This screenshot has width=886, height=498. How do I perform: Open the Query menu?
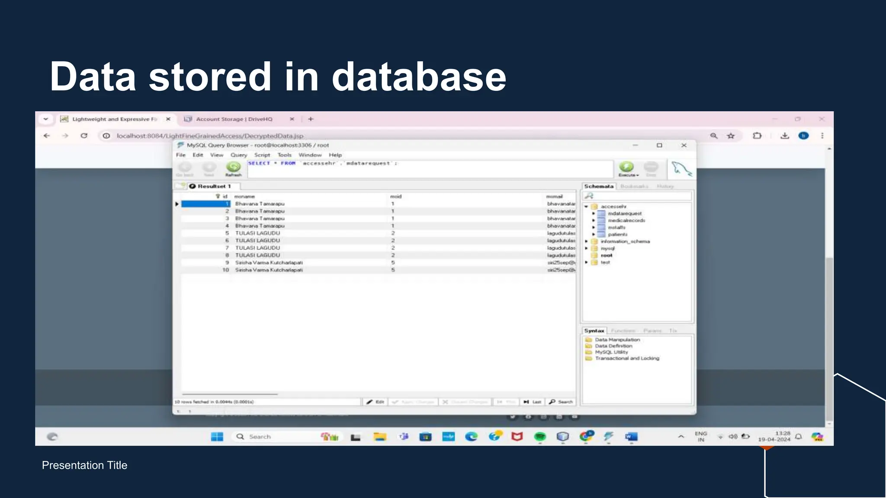pyautogui.click(x=238, y=155)
